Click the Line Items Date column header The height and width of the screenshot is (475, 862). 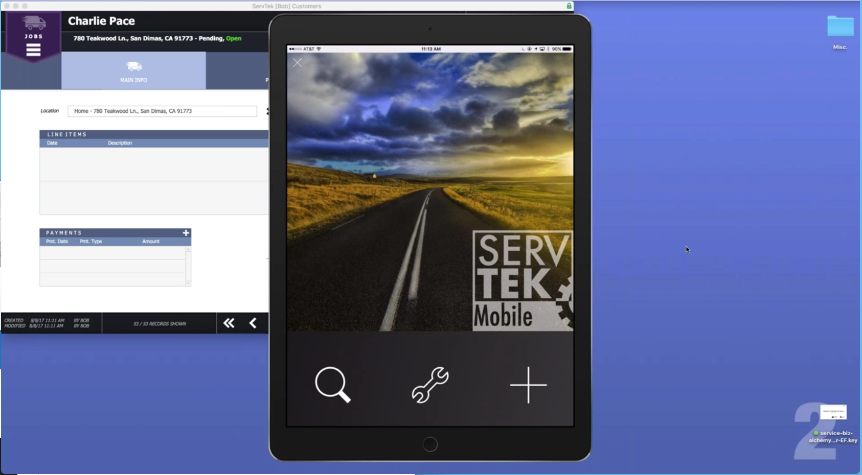coord(52,143)
